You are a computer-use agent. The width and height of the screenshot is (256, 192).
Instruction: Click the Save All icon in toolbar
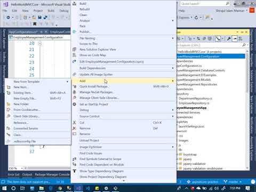click(x=45, y=18)
